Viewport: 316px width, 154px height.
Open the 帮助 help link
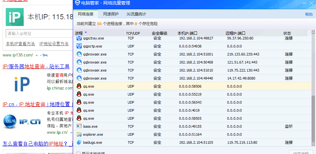coord(309,14)
